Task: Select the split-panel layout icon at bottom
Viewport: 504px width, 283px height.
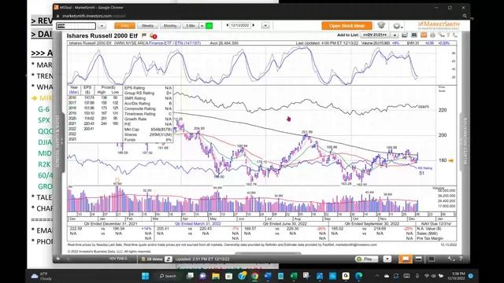Action: 418,259
